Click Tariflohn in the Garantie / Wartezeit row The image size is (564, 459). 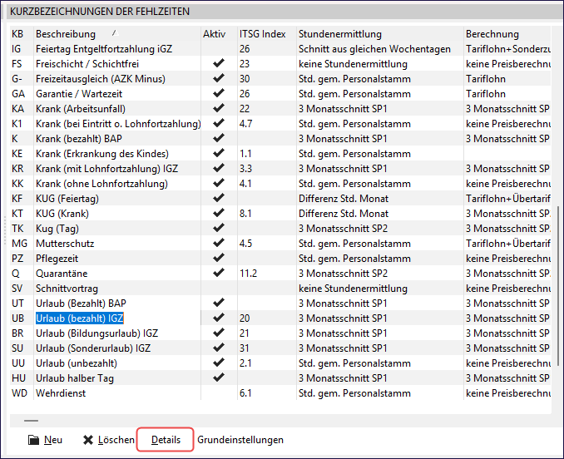pyautogui.click(x=486, y=94)
